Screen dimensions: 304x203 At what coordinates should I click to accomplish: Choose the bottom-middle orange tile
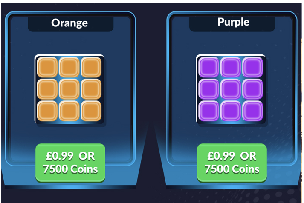point(69,111)
